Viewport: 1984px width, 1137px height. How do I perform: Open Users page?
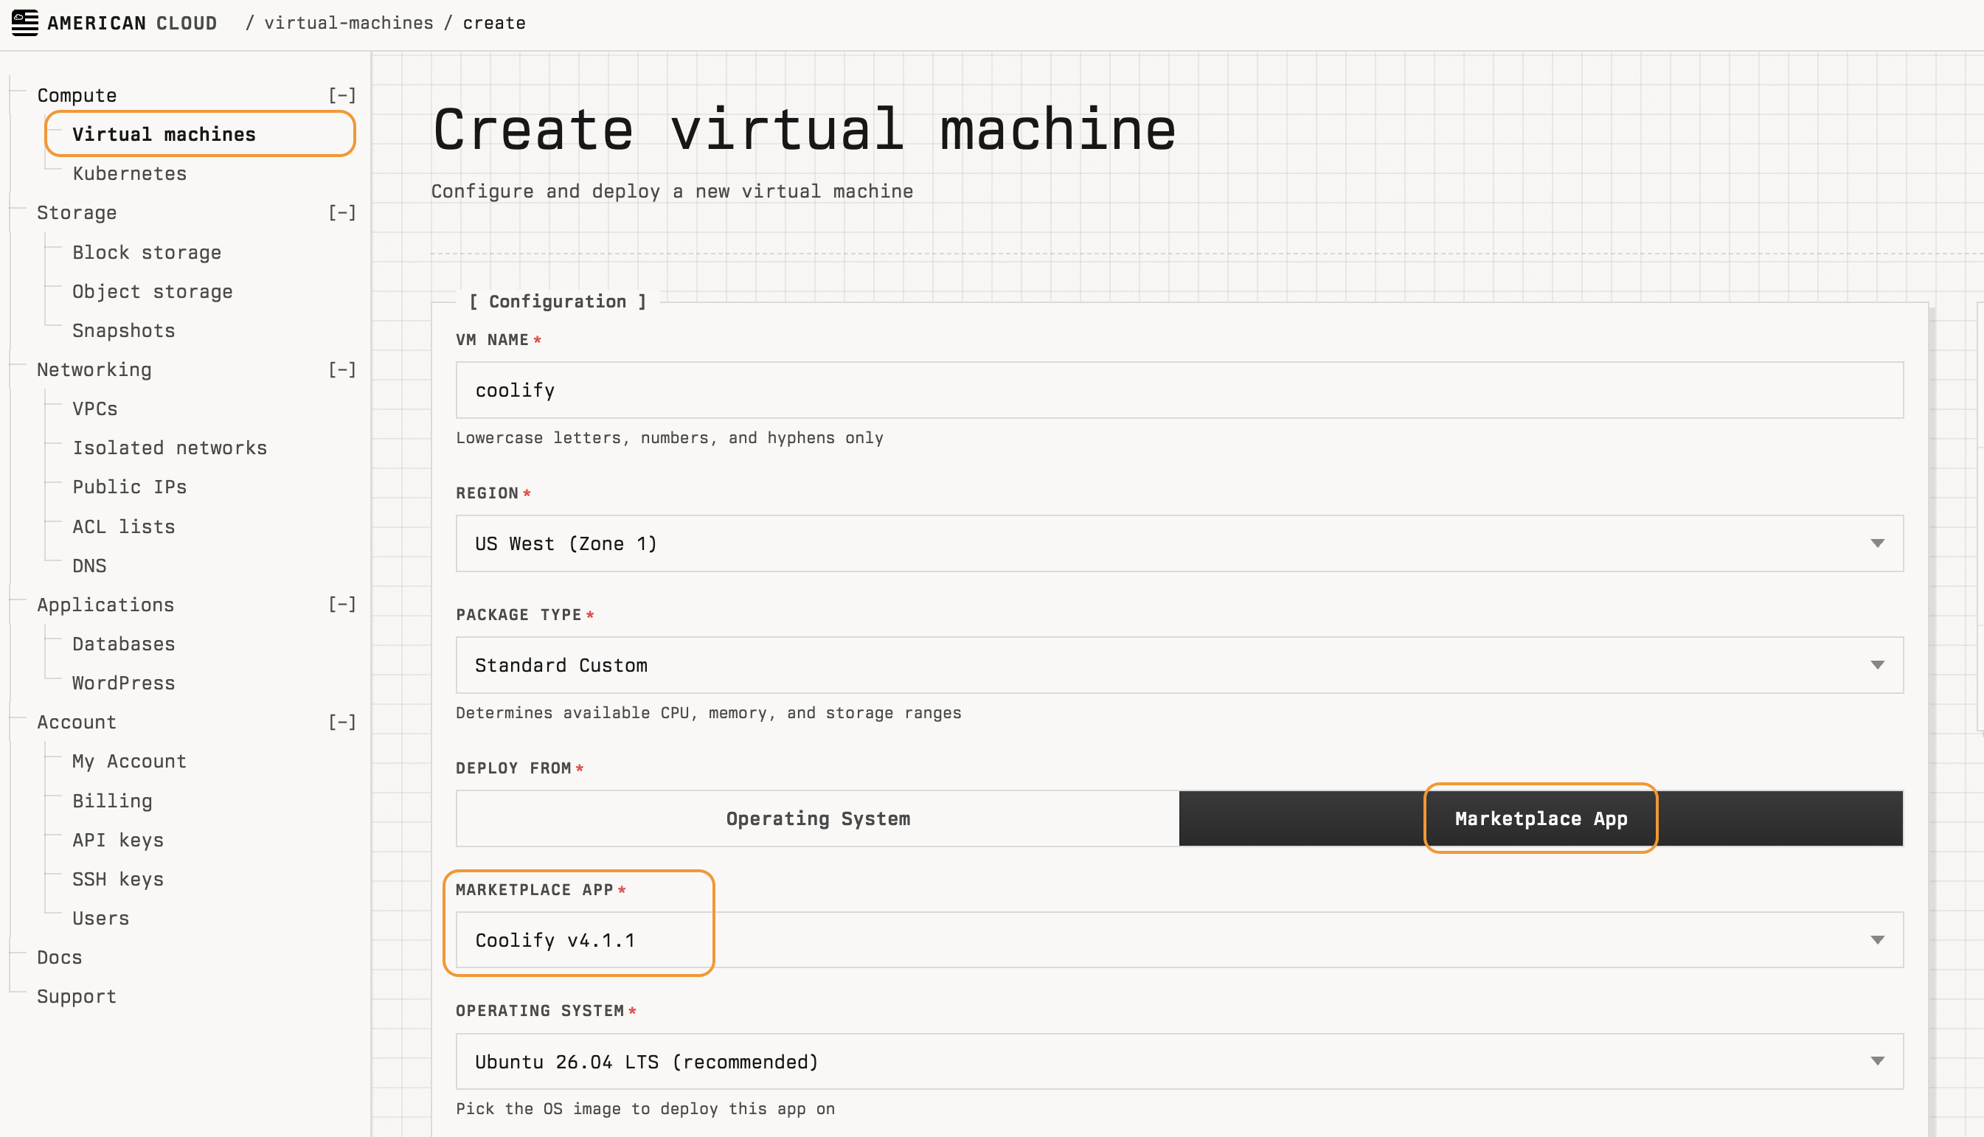click(101, 918)
